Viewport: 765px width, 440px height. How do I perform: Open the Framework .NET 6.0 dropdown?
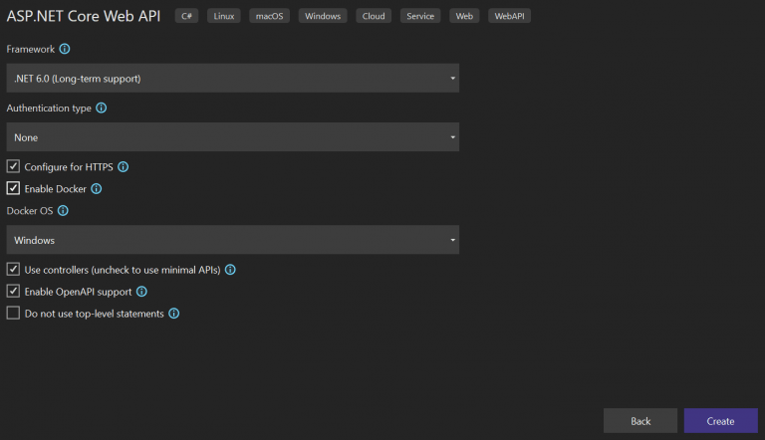232,78
